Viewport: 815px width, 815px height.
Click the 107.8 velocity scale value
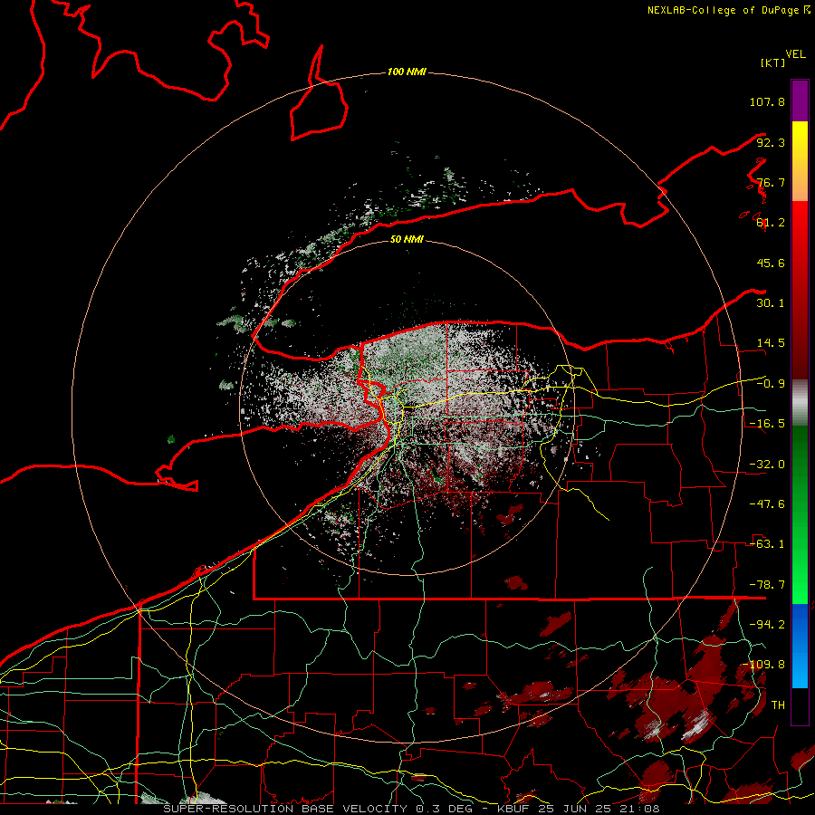click(767, 101)
